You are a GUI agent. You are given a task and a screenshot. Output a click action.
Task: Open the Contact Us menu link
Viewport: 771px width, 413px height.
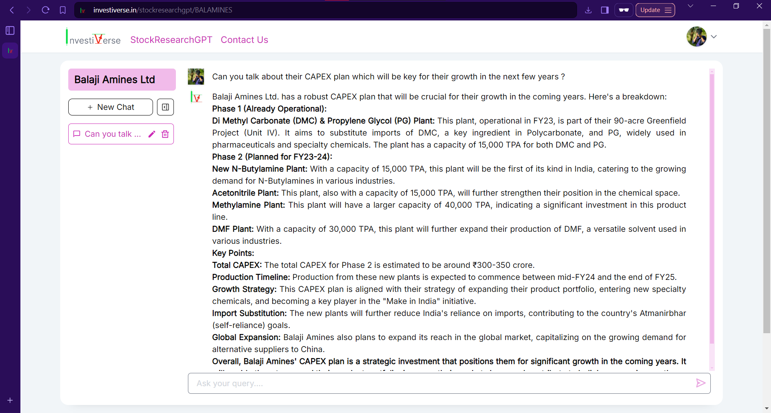click(244, 40)
